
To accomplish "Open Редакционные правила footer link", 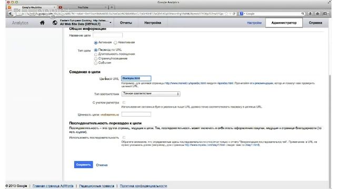I will (x=96, y=186).
